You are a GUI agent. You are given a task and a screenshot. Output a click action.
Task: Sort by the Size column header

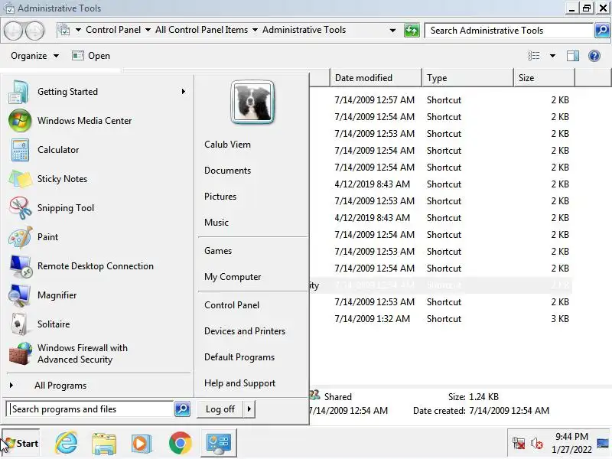[544, 78]
